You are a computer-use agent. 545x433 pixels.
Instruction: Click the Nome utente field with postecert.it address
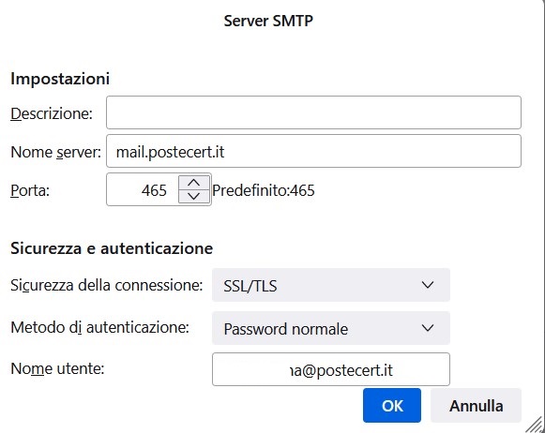tap(331, 369)
